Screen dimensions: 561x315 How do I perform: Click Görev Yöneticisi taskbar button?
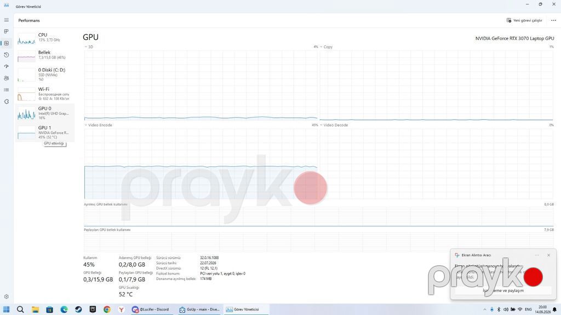pos(246,310)
